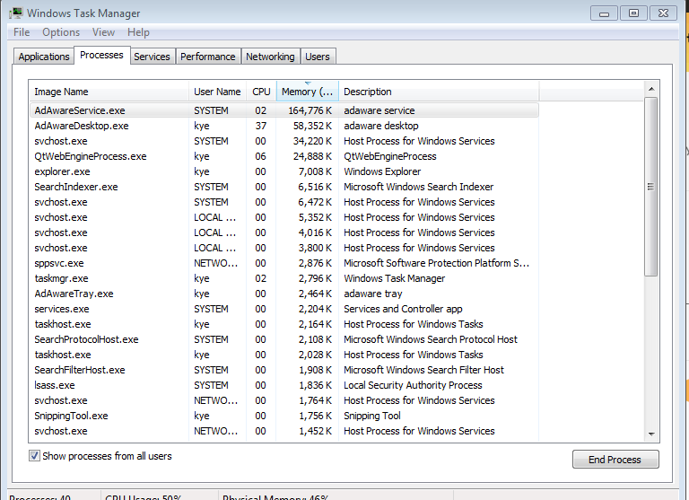Image resolution: width=689 pixels, height=500 pixels.
Task: Switch to the Applications tab
Action: (x=44, y=57)
